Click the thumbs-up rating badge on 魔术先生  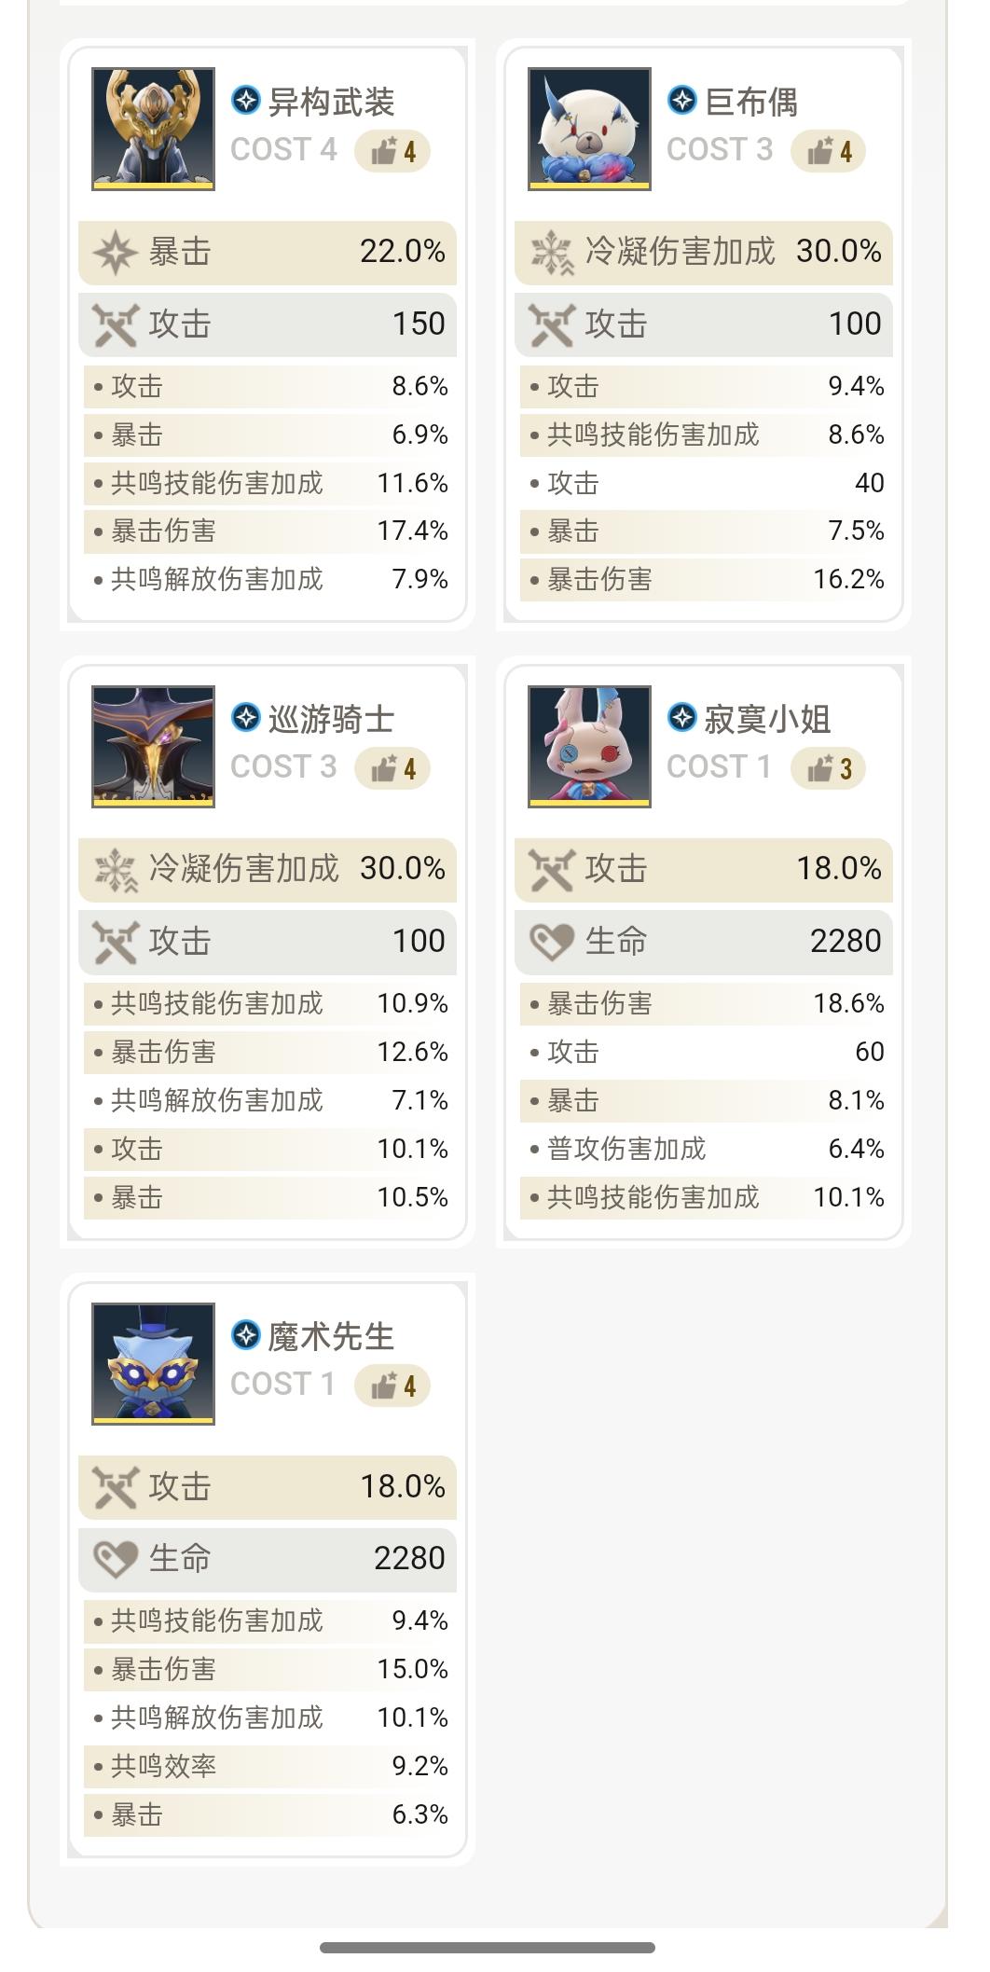tap(392, 1386)
